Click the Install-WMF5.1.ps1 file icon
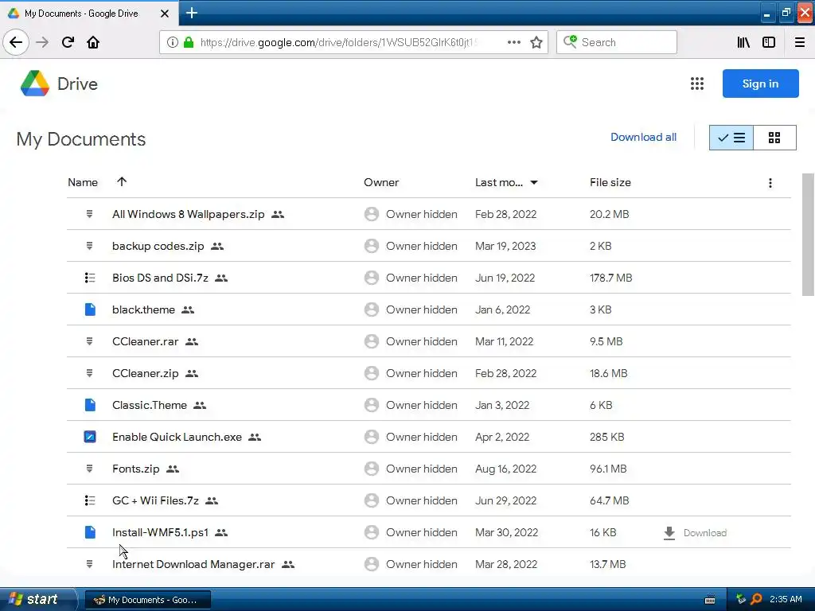815x611 pixels. click(x=90, y=532)
